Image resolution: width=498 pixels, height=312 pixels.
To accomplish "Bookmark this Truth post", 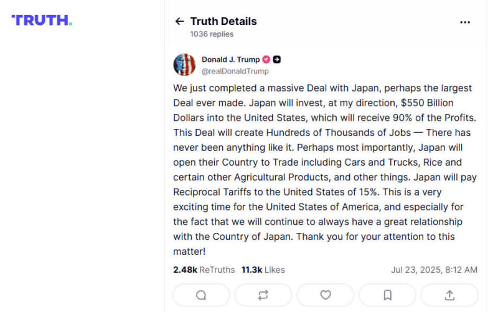I will [x=387, y=295].
